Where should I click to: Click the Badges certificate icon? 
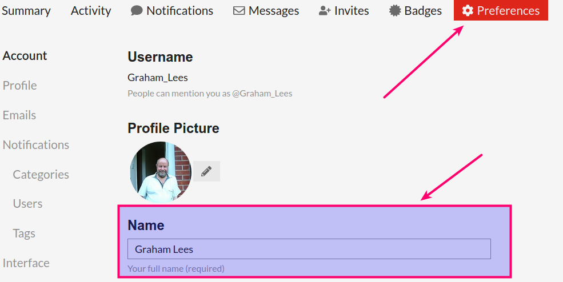(x=395, y=11)
